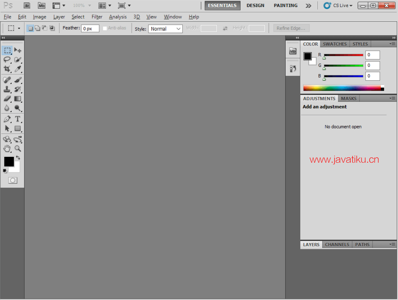398x300 pixels.
Task: Click the Refine Edge button
Action: tap(291, 28)
